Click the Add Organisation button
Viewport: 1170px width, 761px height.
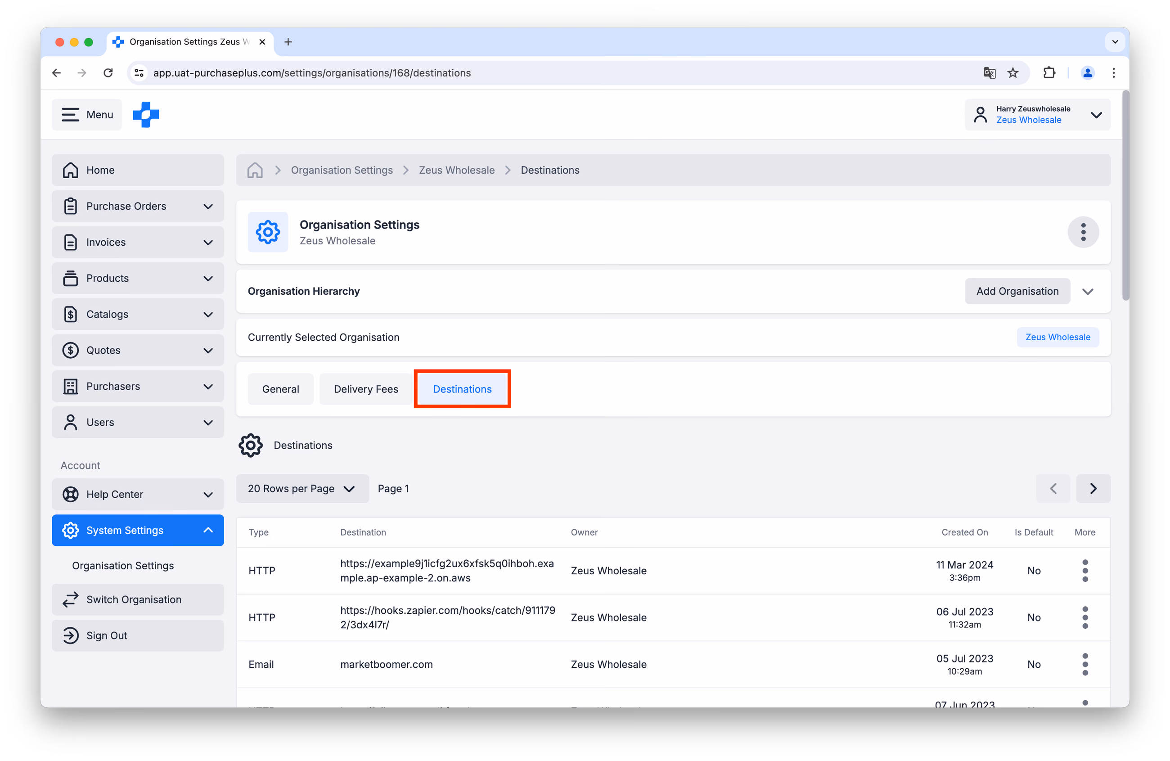(1017, 292)
